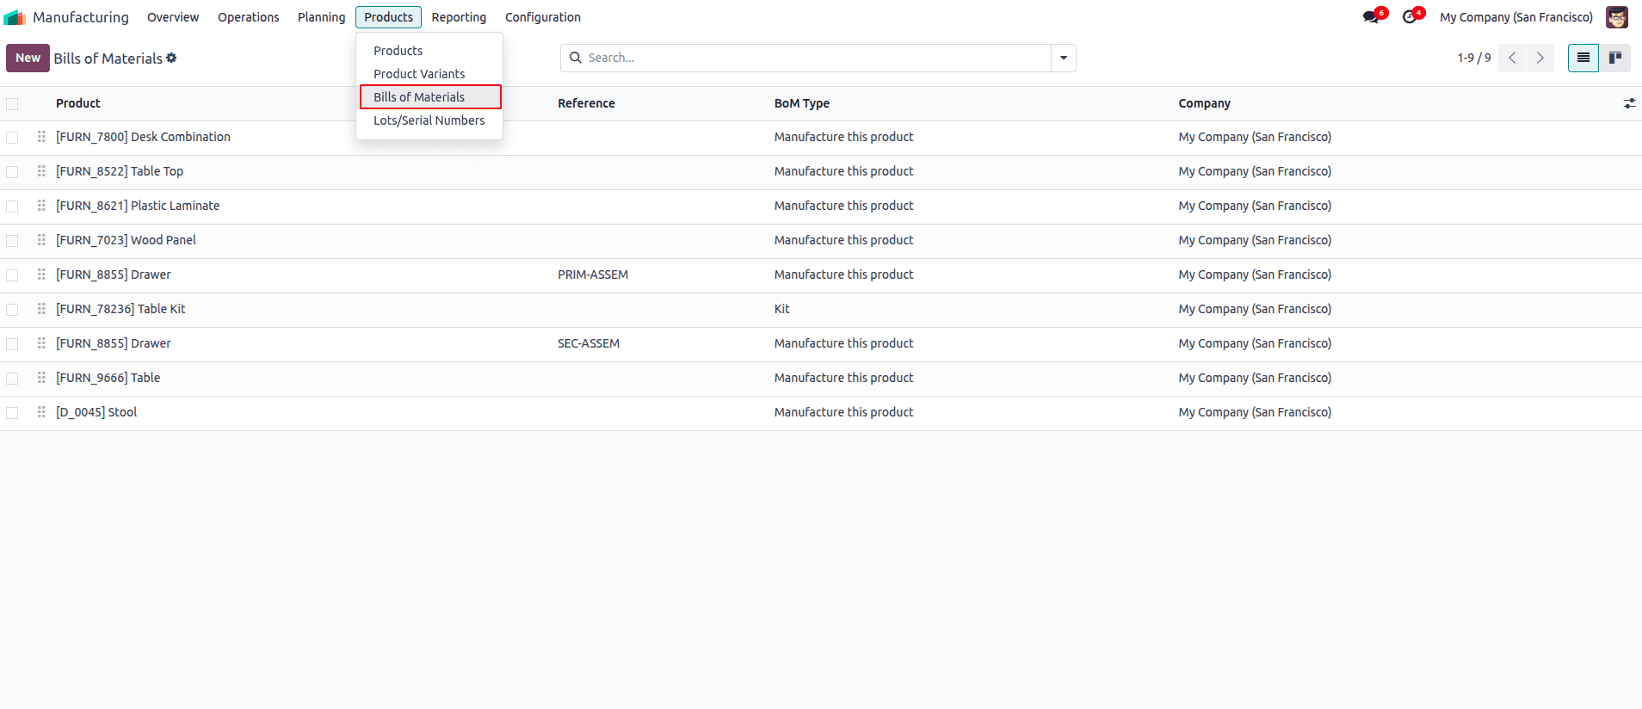Open the user avatar menu
1642x709 pixels.
pyautogui.click(x=1617, y=17)
